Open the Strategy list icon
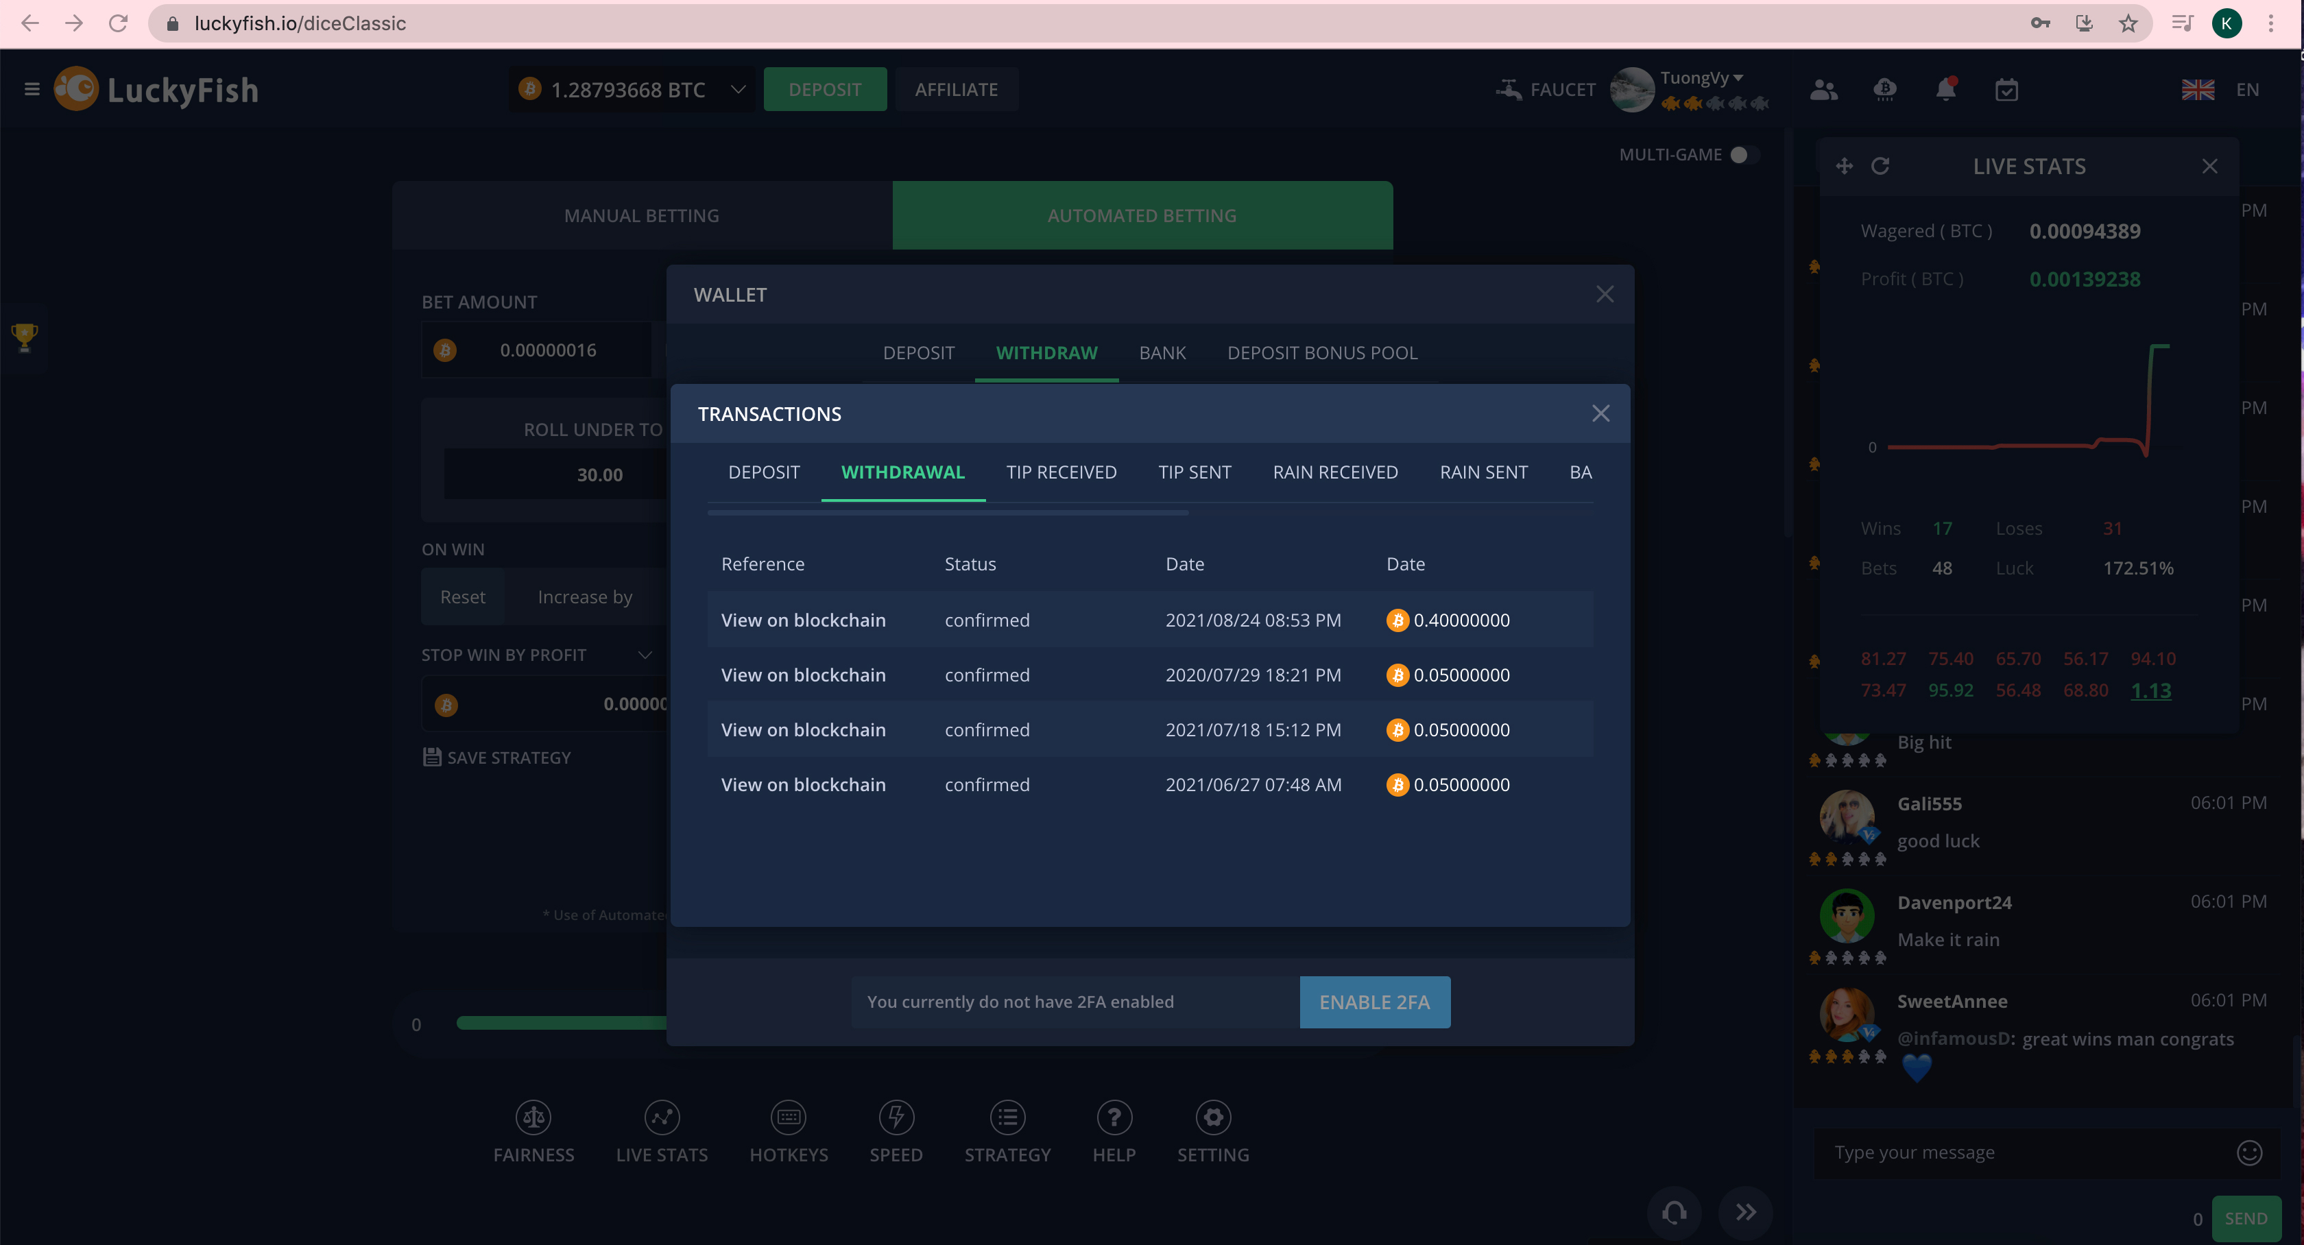This screenshot has height=1245, width=2304. [x=1007, y=1117]
